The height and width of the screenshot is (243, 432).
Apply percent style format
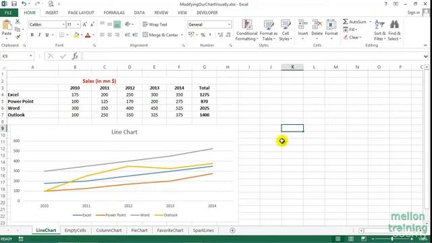(203, 34)
